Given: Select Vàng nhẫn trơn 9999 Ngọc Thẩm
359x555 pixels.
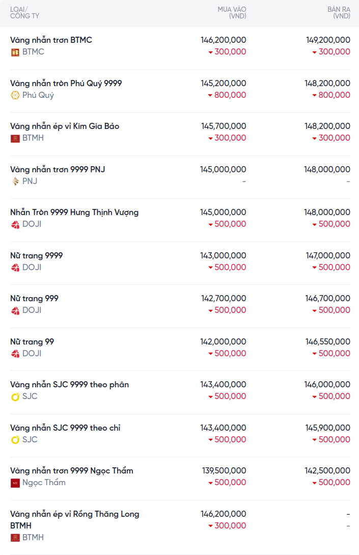Looking at the screenshot, I should (x=71, y=470).
